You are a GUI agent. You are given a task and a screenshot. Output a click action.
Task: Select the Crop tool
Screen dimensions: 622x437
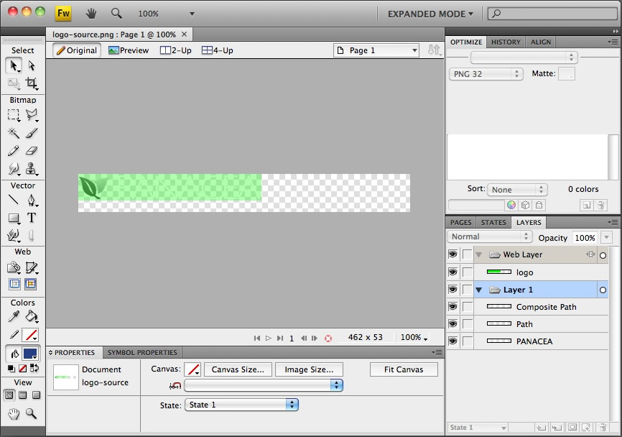pyautogui.click(x=32, y=83)
